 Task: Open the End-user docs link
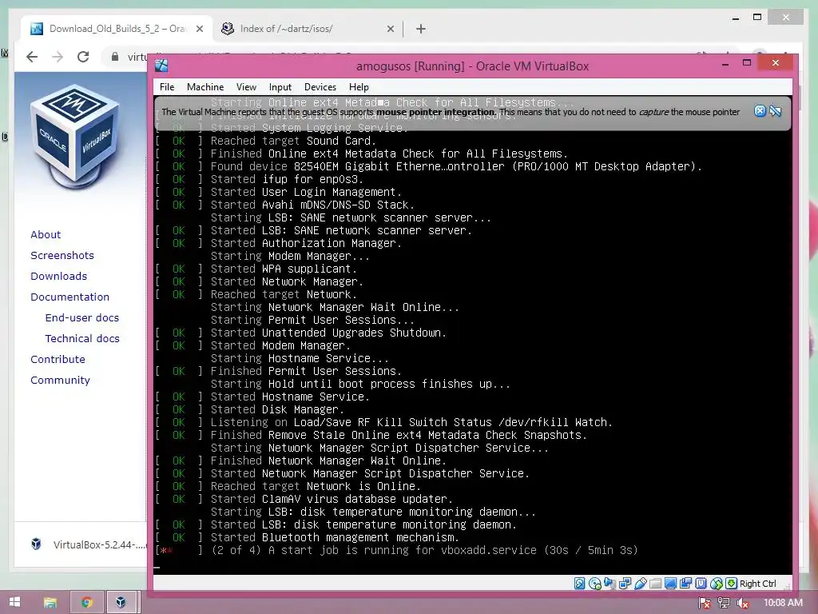[x=82, y=318]
